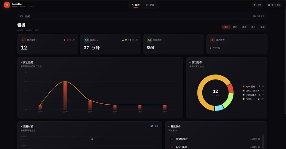
Task: Click the clock icon on 观看时长 card
Action: tap(86, 40)
